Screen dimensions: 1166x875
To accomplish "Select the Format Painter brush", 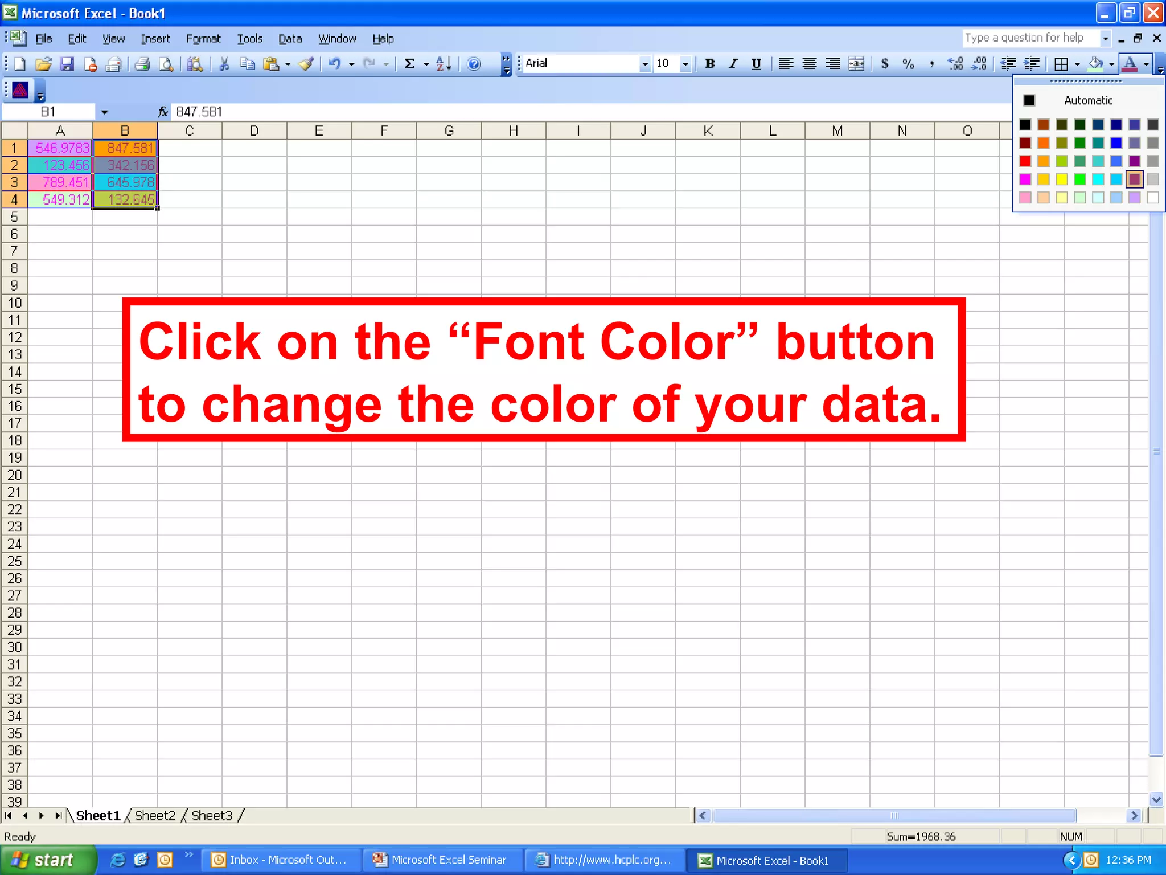I will click(306, 64).
